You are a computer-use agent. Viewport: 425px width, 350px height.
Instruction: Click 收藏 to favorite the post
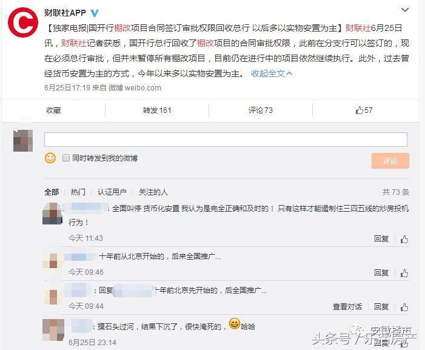[x=53, y=110]
